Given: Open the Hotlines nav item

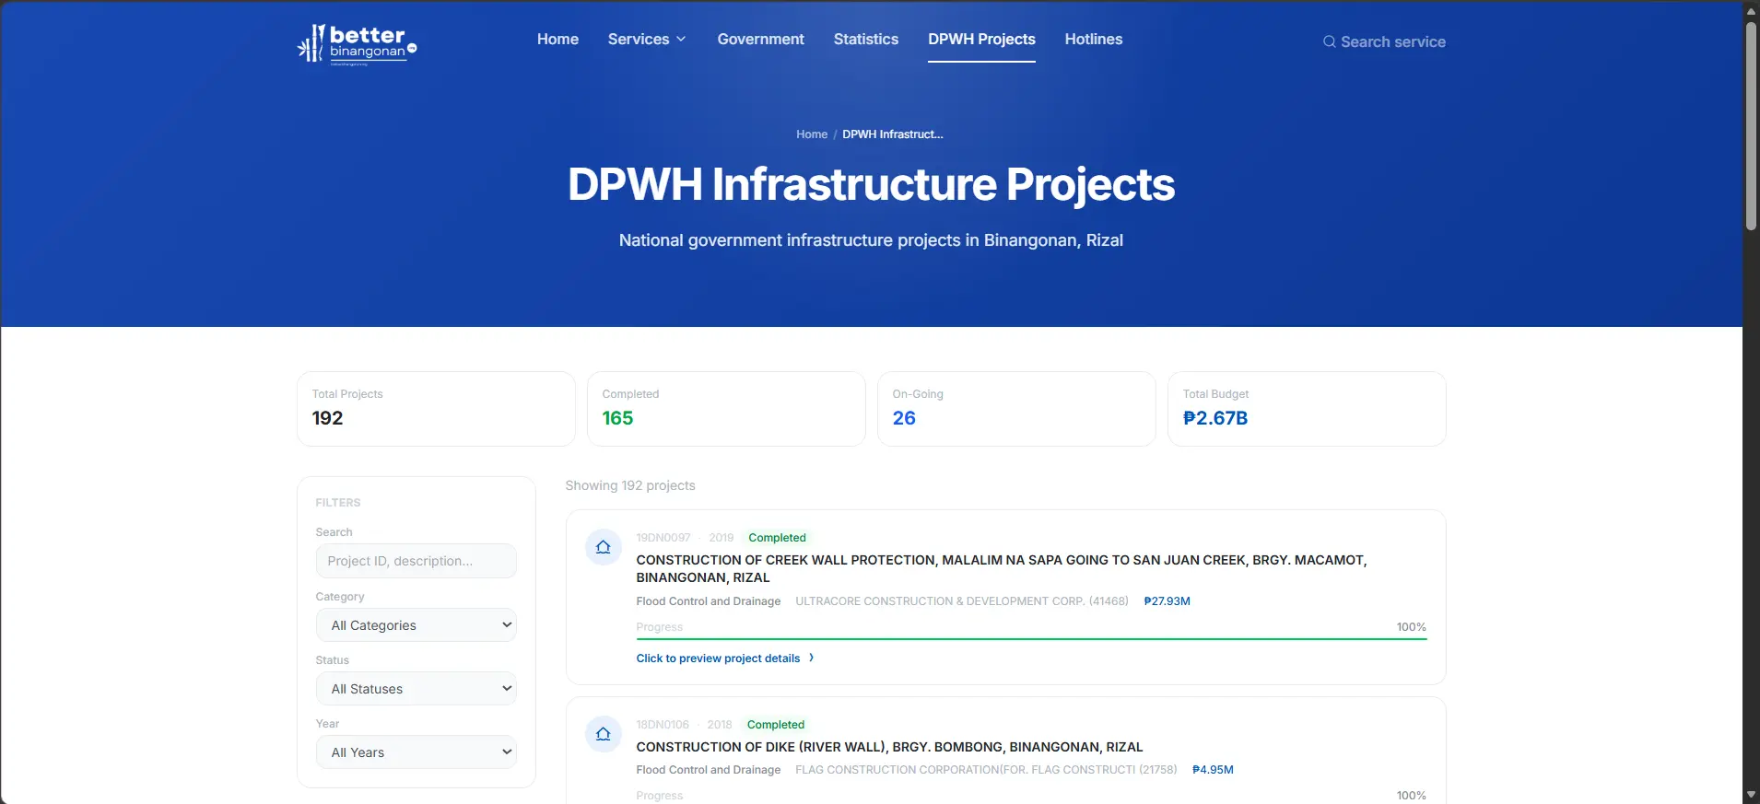Looking at the screenshot, I should (x=1094, y=39).
